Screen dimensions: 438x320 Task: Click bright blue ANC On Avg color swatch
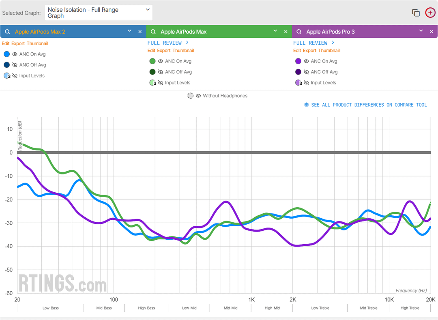(7, 54)
